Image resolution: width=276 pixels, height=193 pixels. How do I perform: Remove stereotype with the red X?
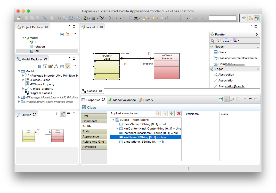179,114
